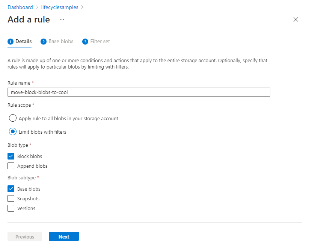This screenshot has height=252, width=309.
Task: Select the Limit blobs with filters option
Action: pyautogui.click(x=12, y=131)
